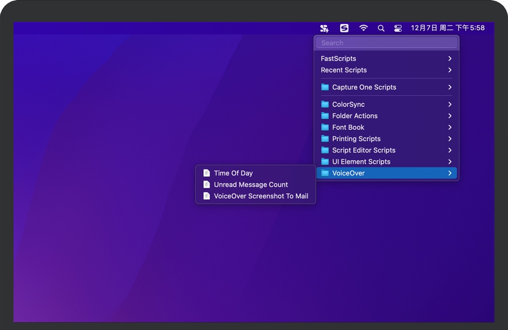Open Spotlight search magnifier icon

click(x=381, y=28)
